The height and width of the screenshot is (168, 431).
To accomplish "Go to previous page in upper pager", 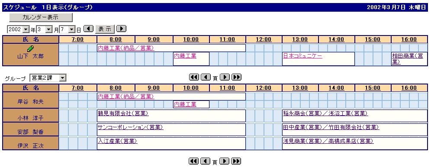I will point(206,77).
